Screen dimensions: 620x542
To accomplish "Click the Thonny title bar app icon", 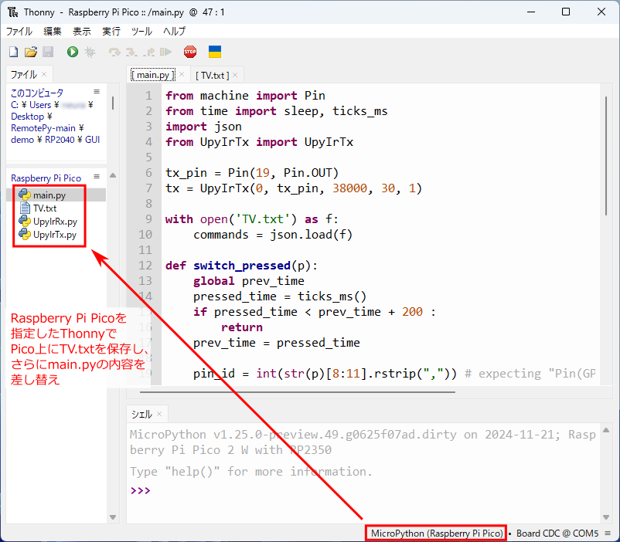I will [x=12, y=12].
